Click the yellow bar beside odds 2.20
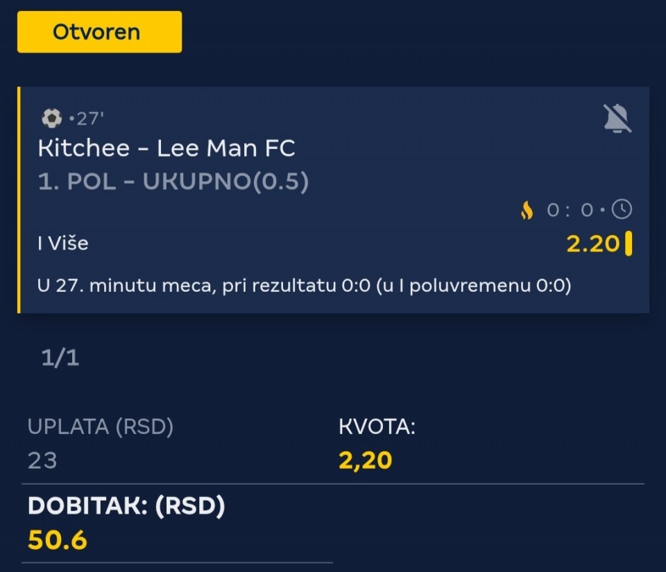666x572 pixels. click(x=629, y=244)
